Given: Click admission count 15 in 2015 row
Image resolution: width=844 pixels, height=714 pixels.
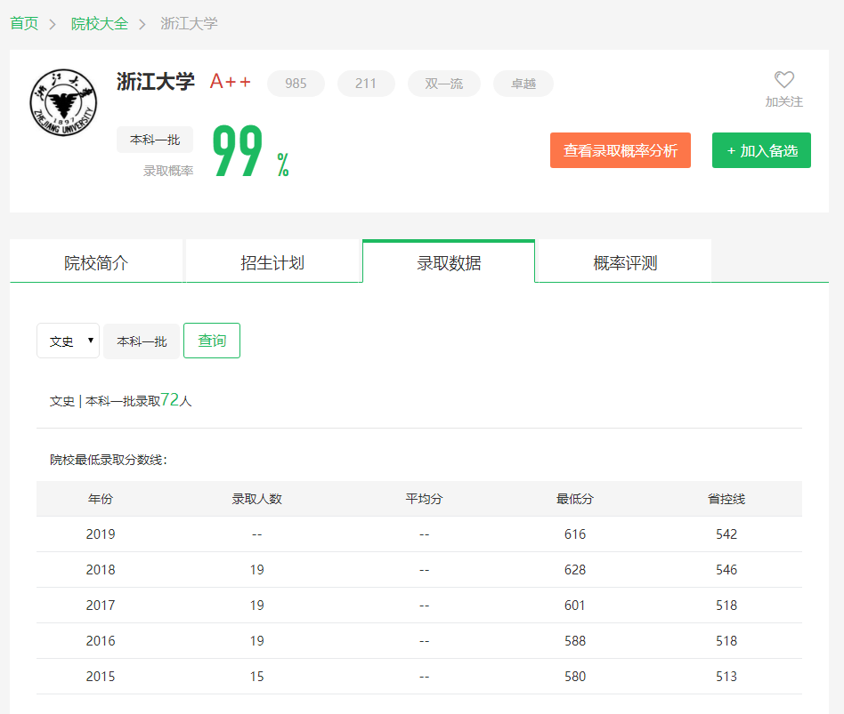Looking at the screenshot, I should click(256, 677).
